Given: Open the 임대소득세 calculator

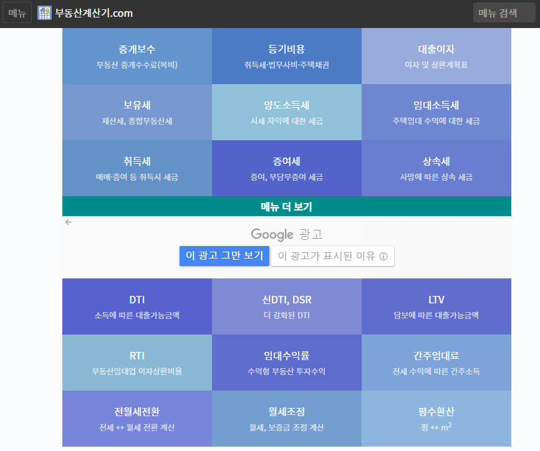Looking at the screenshot, I should click(x=437, y=112).
